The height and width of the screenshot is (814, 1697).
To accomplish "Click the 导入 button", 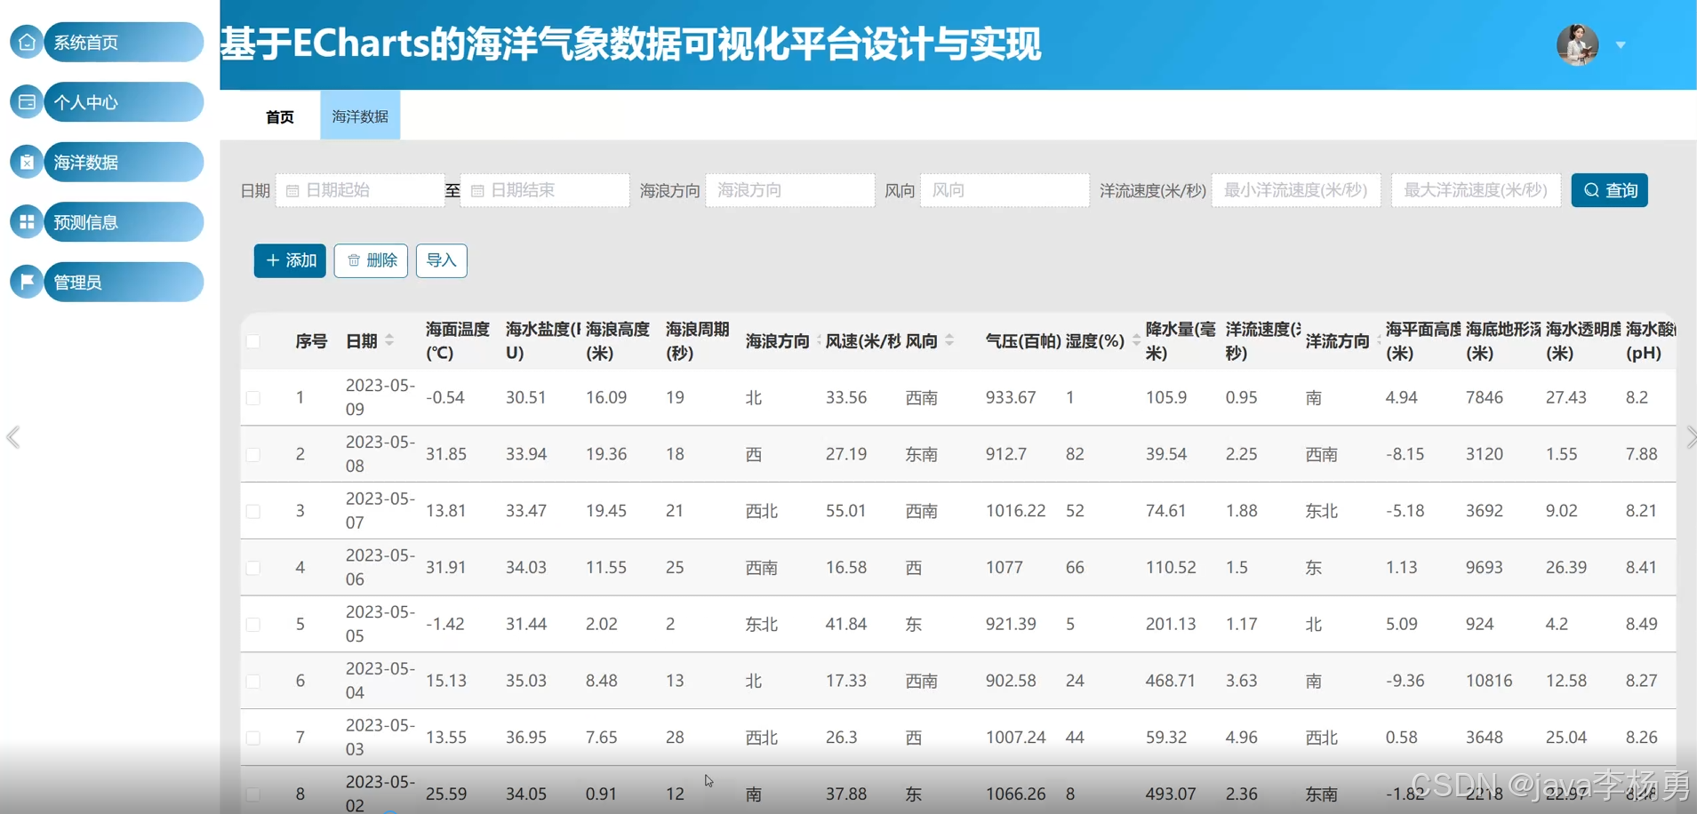I will (x=441, y=260).
